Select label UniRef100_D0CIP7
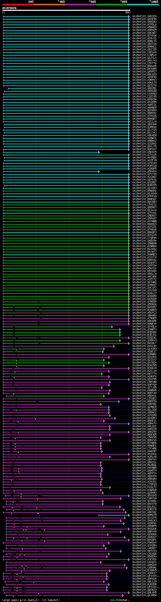161x602 pixels. [x=144, y=288]
